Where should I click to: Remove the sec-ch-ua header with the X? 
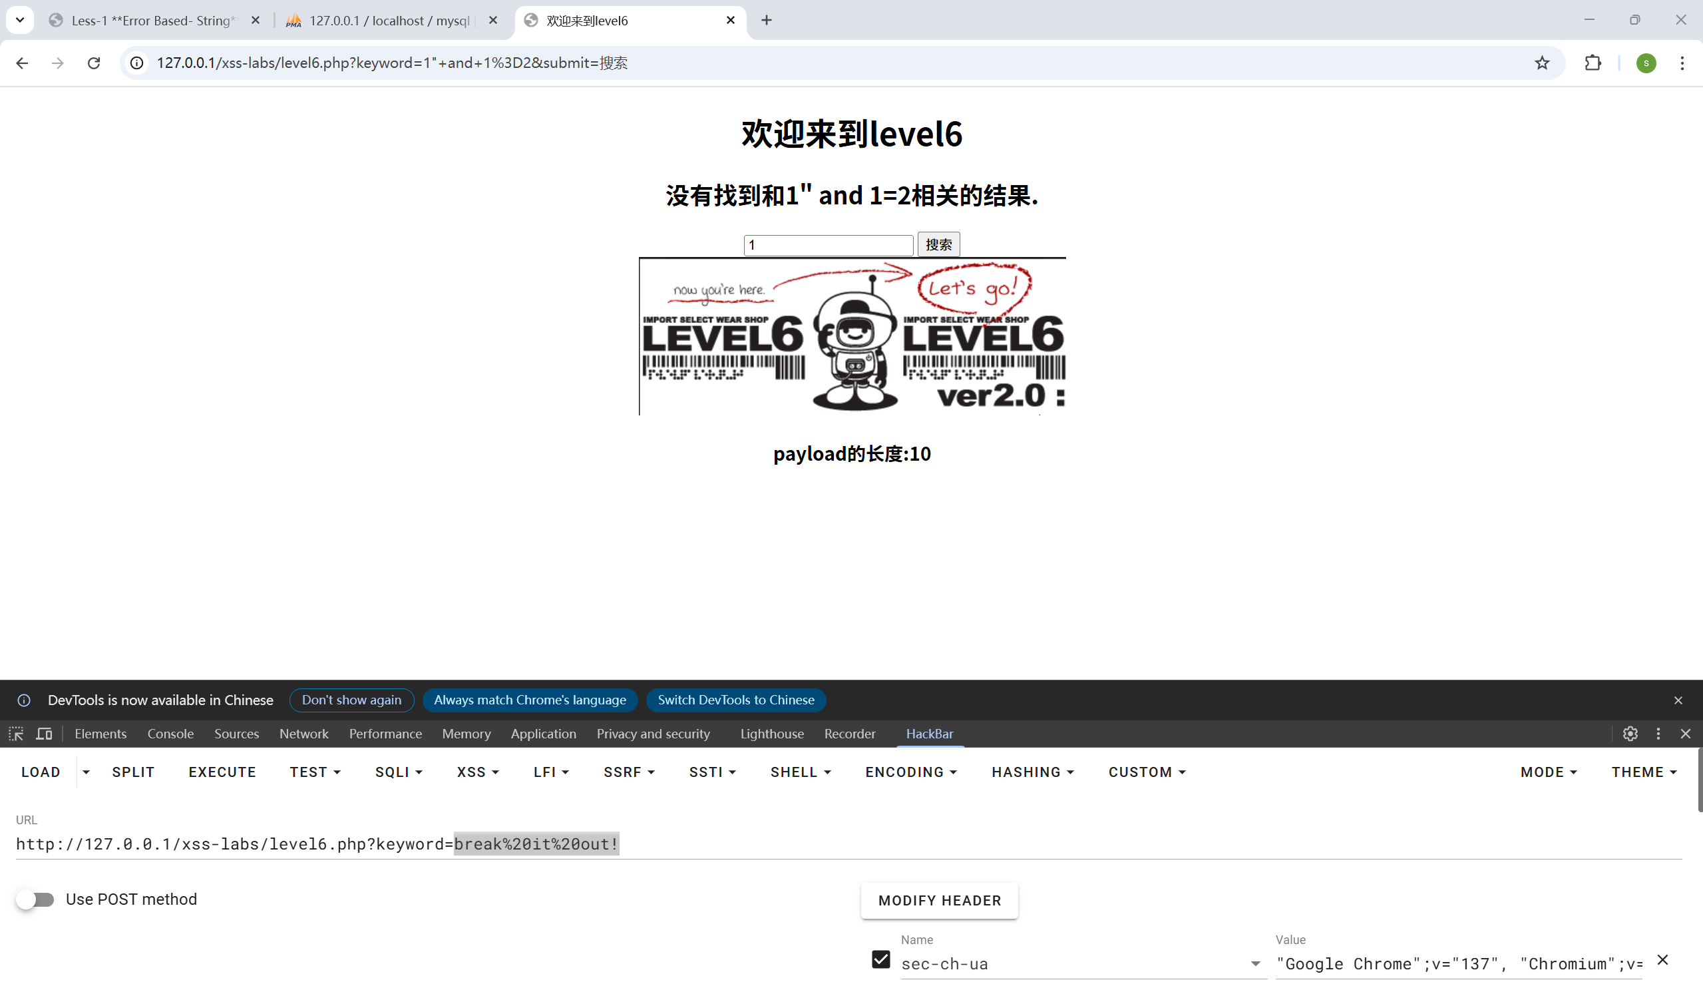(1663, 959)
